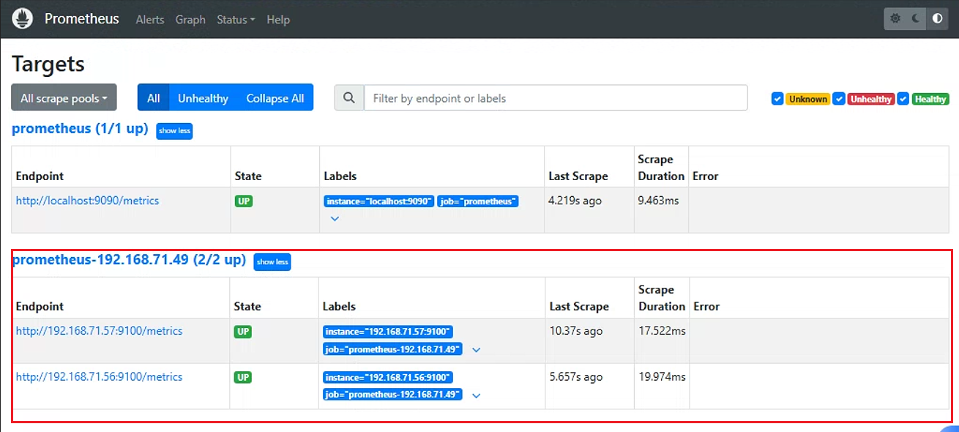Open the Help menu item
Viewport: 959px width, 432px height.
[278, 20]
